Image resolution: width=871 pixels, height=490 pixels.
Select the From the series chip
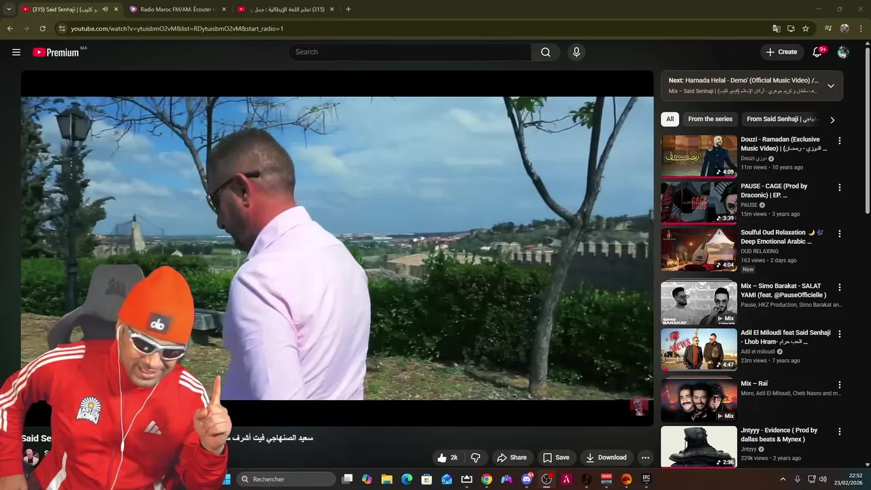(710, 119)
